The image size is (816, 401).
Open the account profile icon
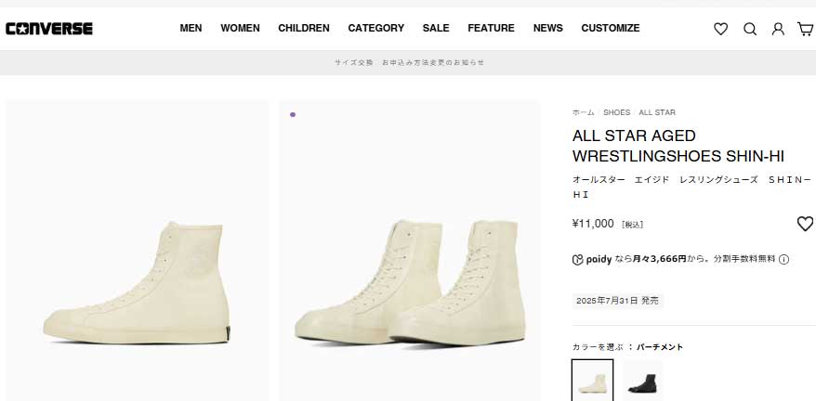(x=778, y=29)
